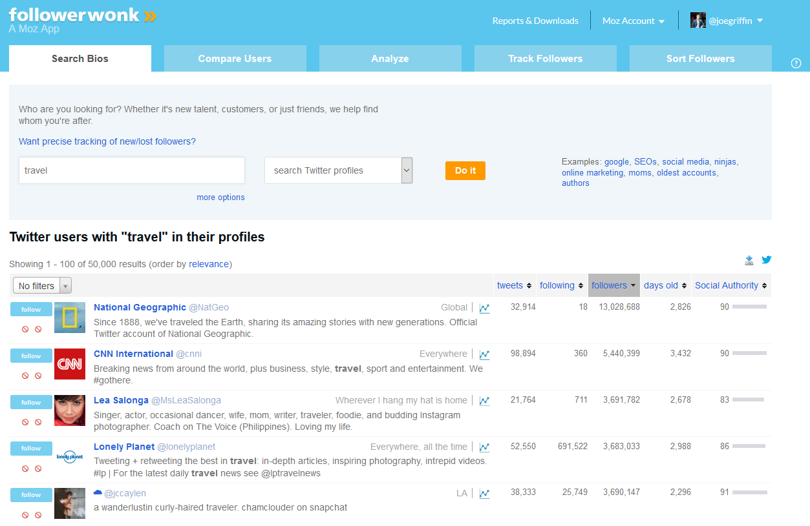
Task: Click the second block icon under Lonely Planet follow
Action: coord(38,469)
